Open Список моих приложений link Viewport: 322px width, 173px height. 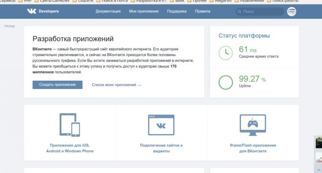[116, 85]
